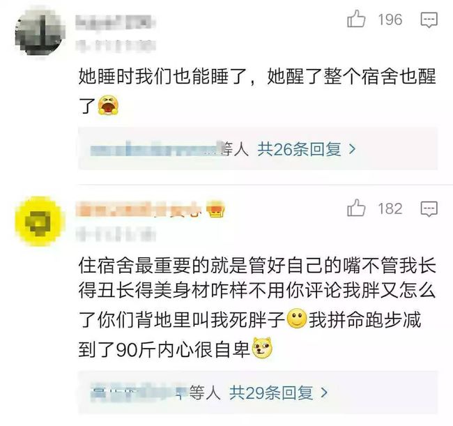Open the reply bubble beside 196 likes
This screenshot has width=453, height=426.
click(429, 20)
